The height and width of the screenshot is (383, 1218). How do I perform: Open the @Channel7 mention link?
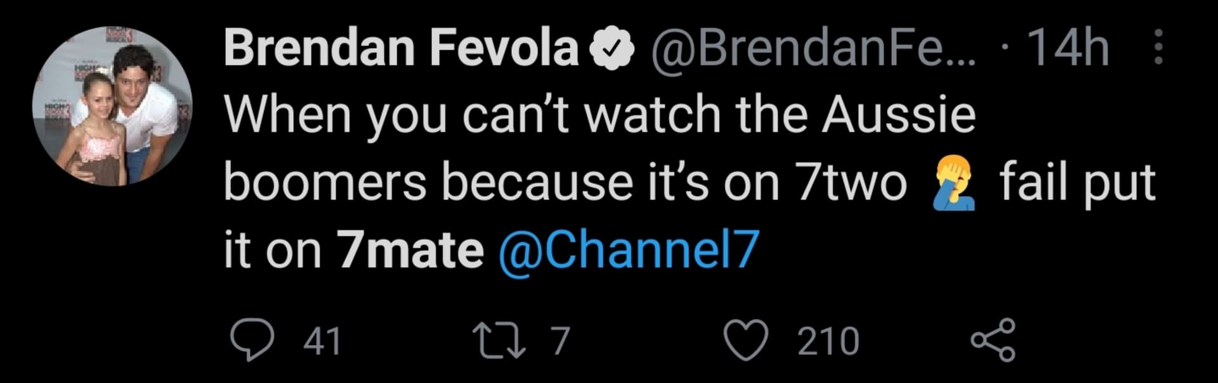pyautogui.click(x=629, y=249)
